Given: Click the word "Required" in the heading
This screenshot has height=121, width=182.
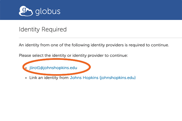Looking at the screenshot, I should click(x=54, y=29).
